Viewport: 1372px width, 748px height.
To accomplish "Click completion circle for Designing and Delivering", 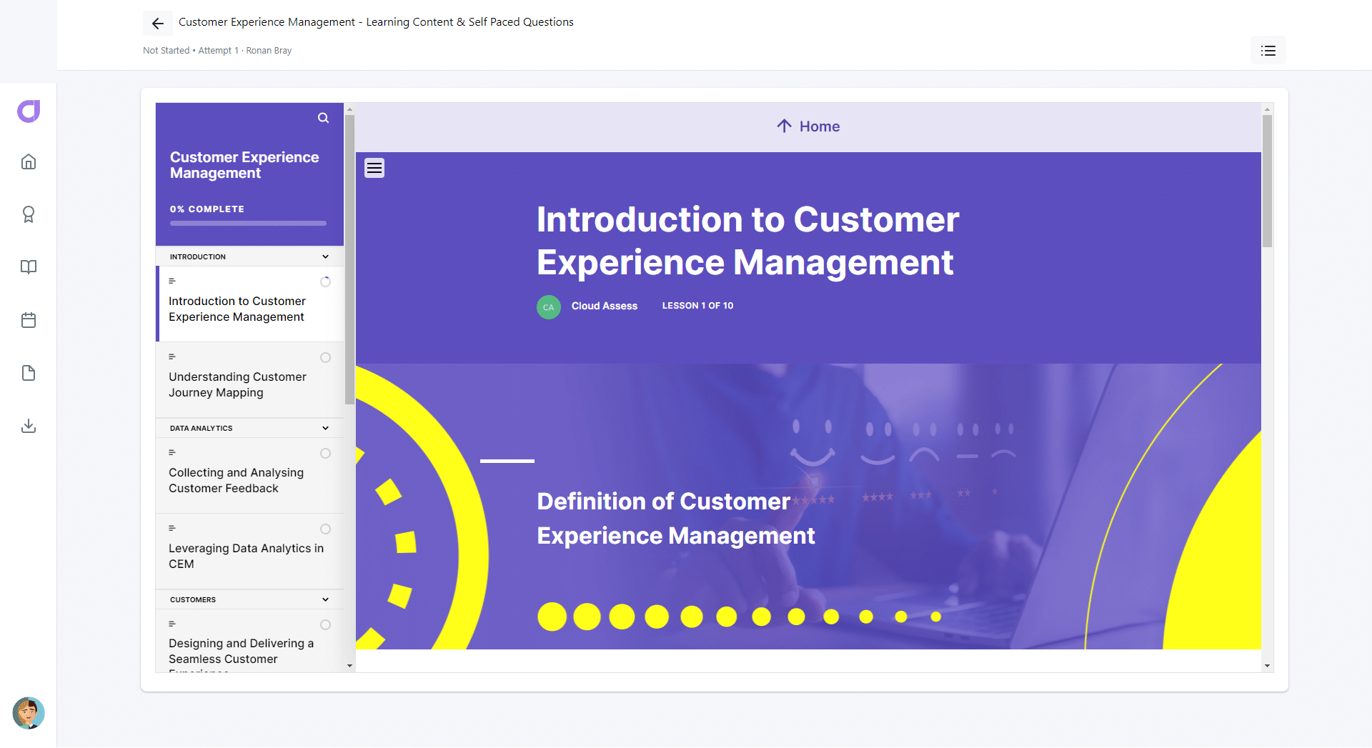I will (325, 625).
